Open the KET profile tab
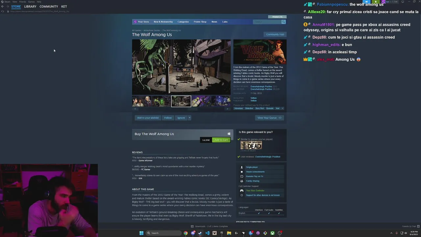This screenshot has width=421, height=237. [64, 7]
